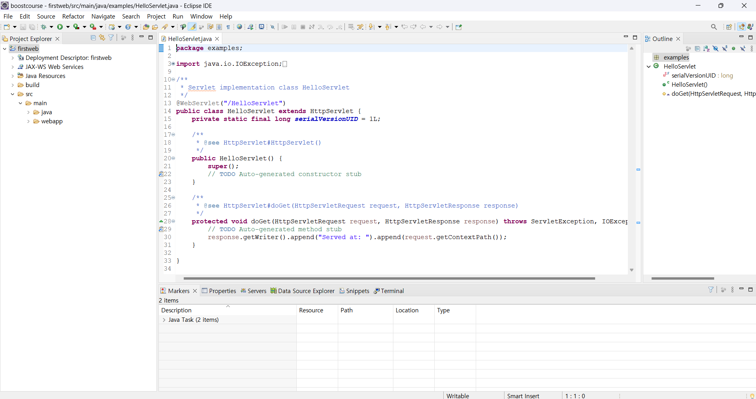Viewport: 756px width, 399px height.
Task: Switch to the Servers tab
Action: click(253, 291)
